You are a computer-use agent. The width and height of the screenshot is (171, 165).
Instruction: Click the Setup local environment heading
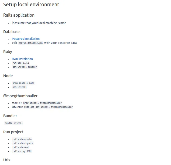tap(31, 5)
